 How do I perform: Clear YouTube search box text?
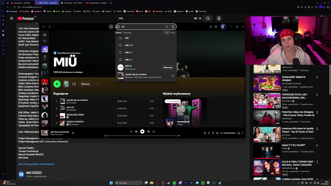tap(200, 18)
